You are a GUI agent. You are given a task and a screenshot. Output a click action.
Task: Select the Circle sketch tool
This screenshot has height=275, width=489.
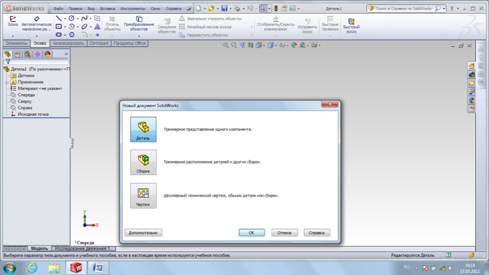click(72, 18)
